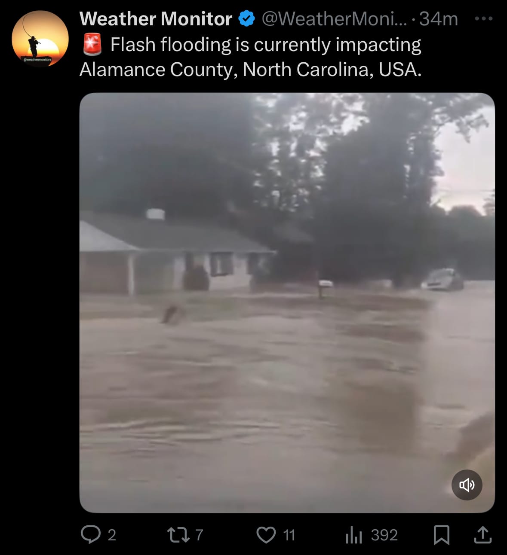Click the reply count showing 2

point(112,535)
